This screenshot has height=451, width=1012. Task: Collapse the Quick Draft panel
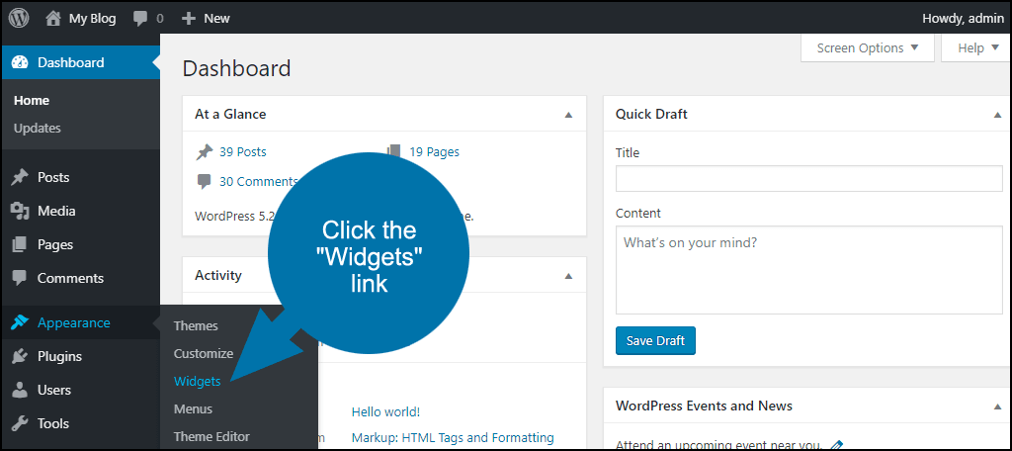pos(997,115)
